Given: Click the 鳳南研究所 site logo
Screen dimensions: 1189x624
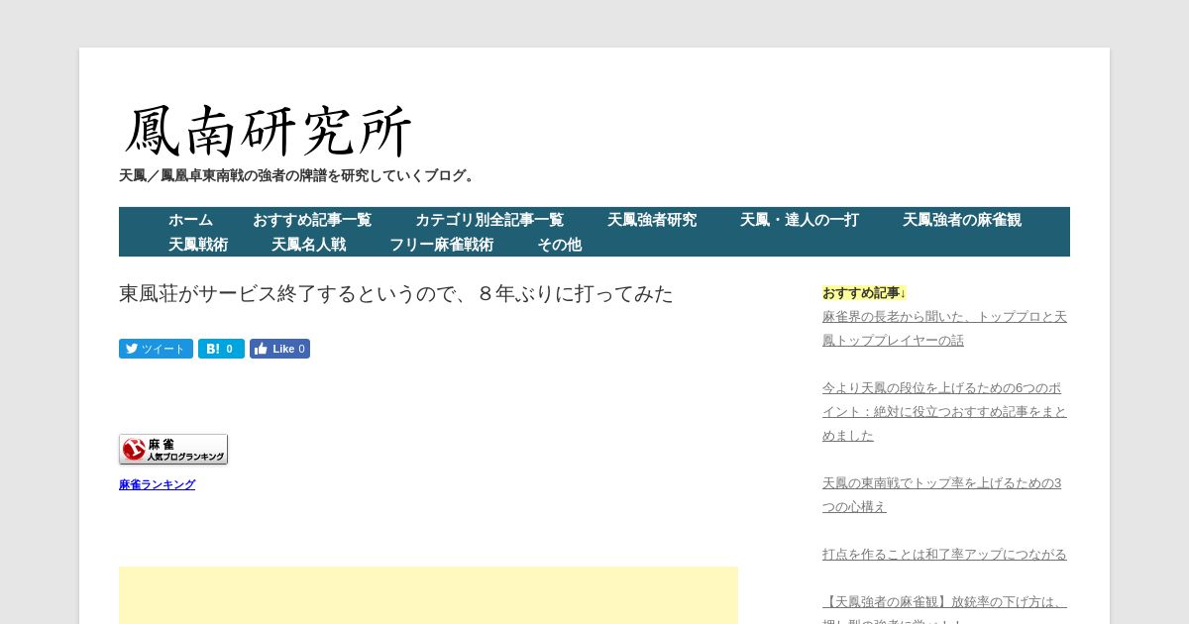Looking at the screenshot, I should 268,131.
